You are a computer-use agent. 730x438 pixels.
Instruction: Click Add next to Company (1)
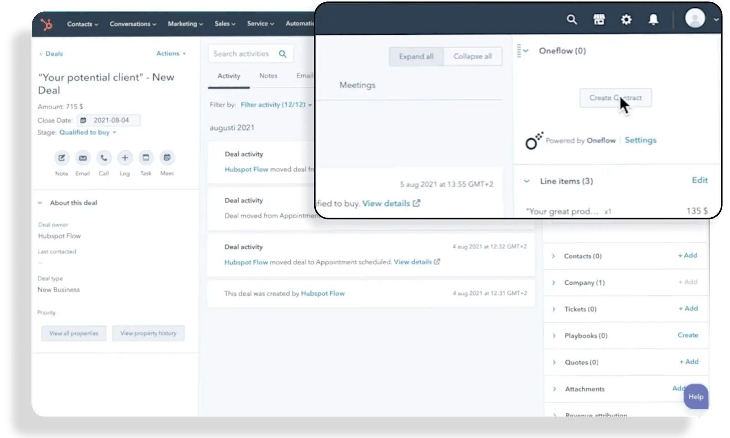[688, 282]
